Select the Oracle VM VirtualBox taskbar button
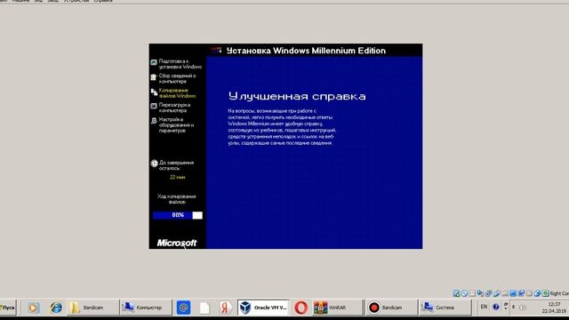 pyautogui.click(x=263, y=308)
